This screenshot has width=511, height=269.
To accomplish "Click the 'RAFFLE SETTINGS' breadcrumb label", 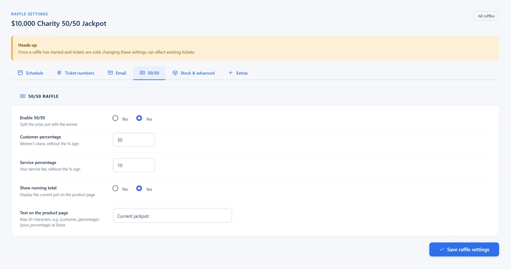I will (x=30, y=14).
